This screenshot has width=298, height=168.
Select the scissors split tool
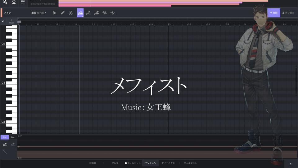point(71,13)
